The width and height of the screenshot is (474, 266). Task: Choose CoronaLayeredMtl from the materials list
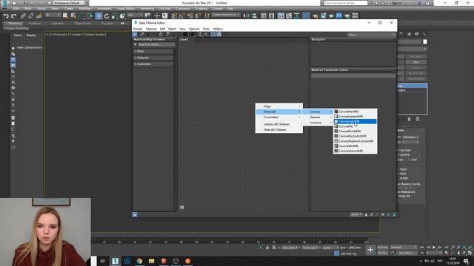click(355, 117)
